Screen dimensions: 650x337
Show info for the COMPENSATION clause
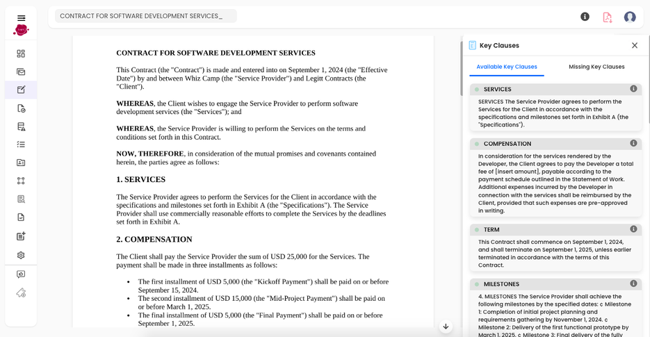click(x=633, y=143)
